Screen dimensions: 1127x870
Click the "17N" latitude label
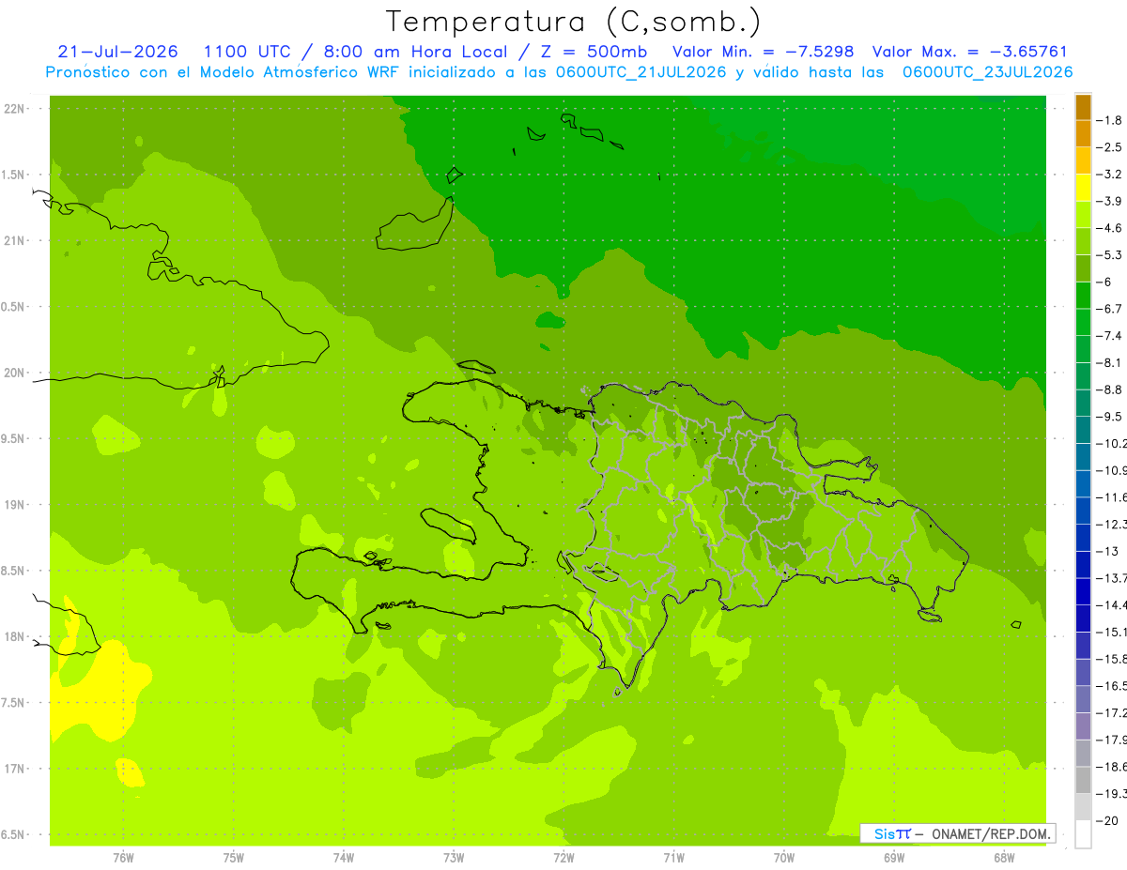pyautogui.click(x=14, y=769)
